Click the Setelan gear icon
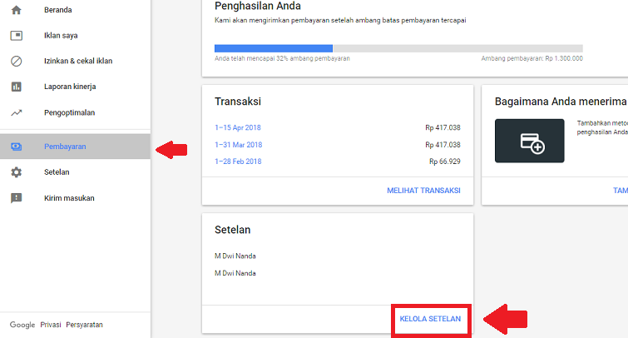The image size is (628, 338). click(17, 172)
